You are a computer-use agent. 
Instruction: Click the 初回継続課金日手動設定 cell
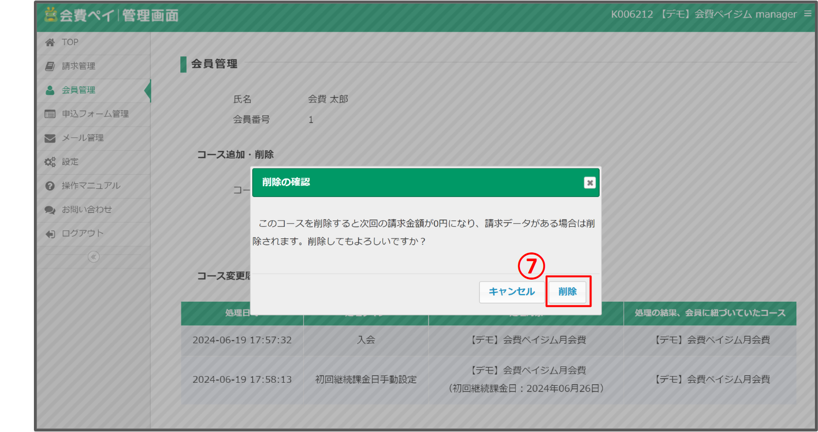click(x=366, y=380)
